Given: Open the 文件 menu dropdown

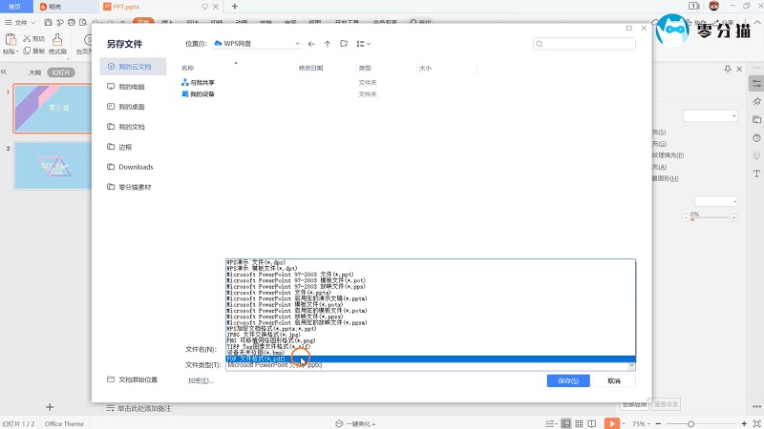Looking at the screenshot, I should click(x=20, y=22).
